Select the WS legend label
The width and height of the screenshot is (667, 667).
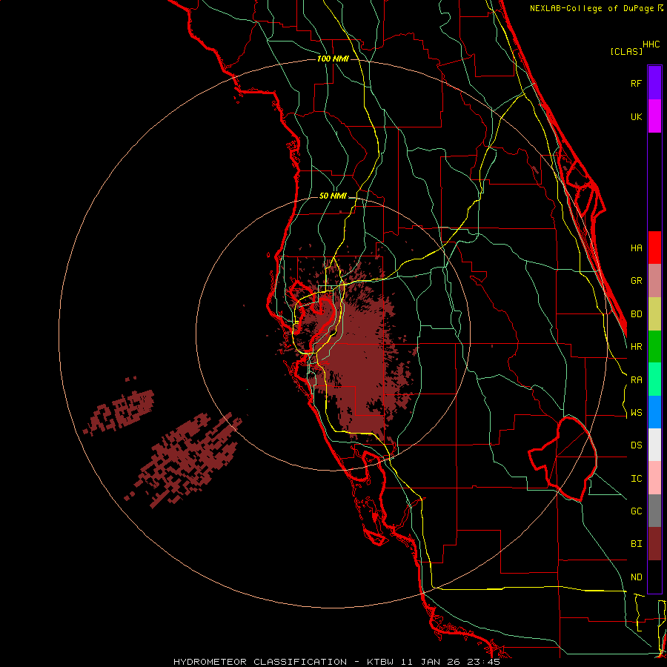coord(636,413)
